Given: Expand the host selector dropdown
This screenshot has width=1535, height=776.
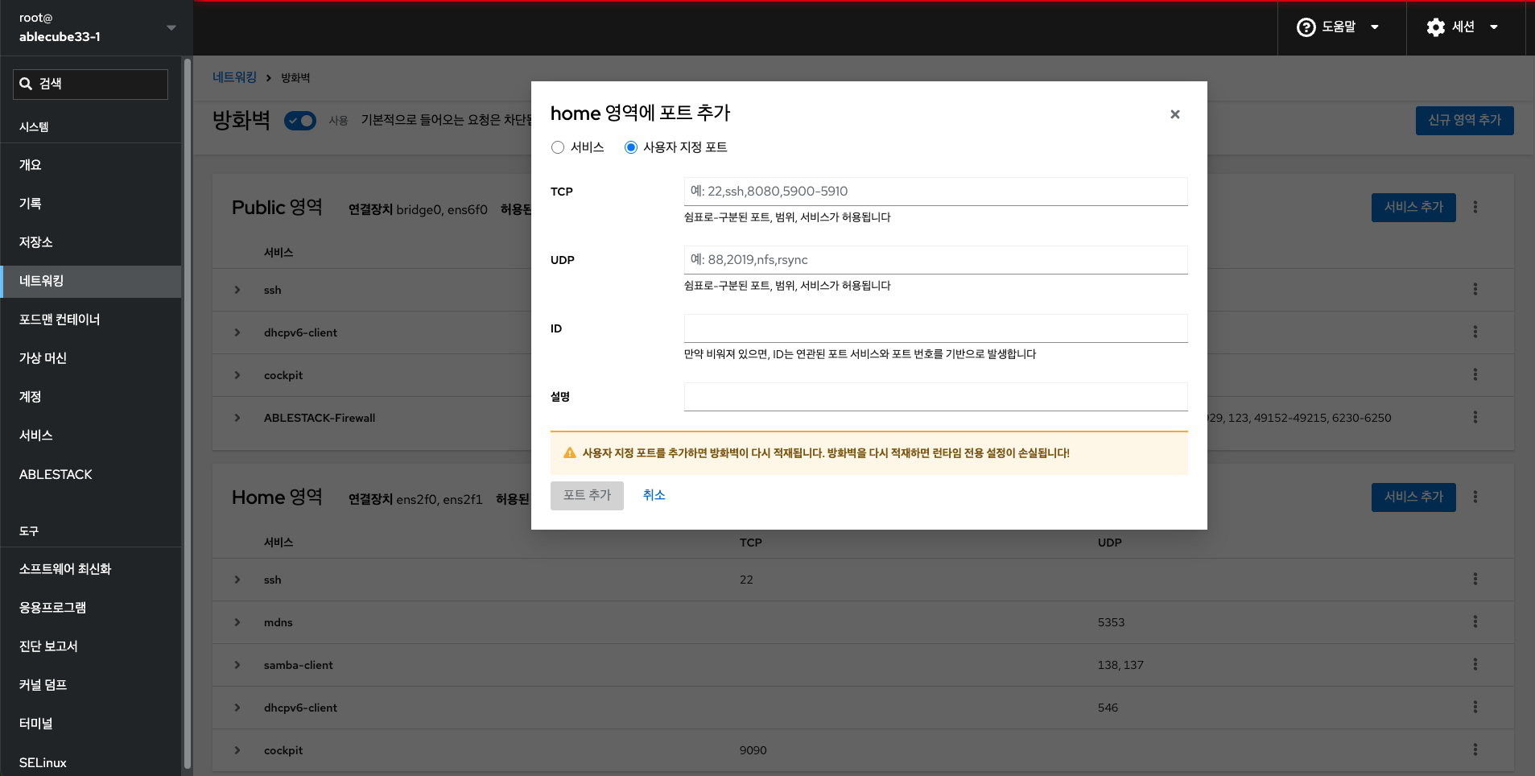Looking at the screenshot, I should tap(171, 27).
